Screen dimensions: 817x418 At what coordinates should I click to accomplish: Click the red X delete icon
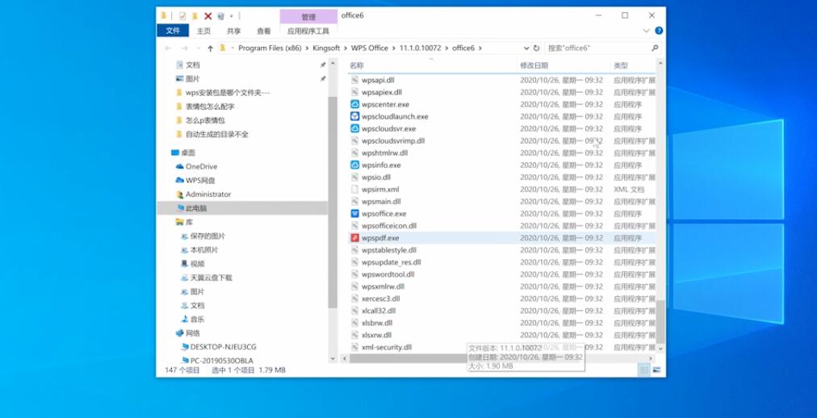tap(208, 15)
